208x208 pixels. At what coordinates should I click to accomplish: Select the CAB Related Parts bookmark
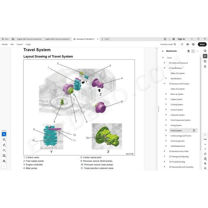coord(178,146)
